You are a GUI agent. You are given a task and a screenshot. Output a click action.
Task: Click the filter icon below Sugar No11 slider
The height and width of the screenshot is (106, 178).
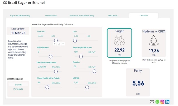pyautogui.click(x=55, y=44)
